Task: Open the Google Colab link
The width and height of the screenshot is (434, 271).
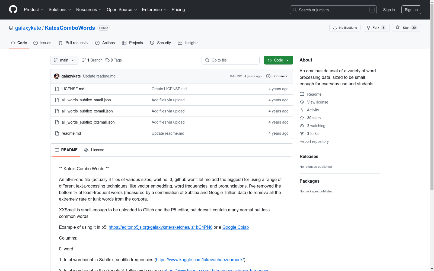Action: coord(235,227)
